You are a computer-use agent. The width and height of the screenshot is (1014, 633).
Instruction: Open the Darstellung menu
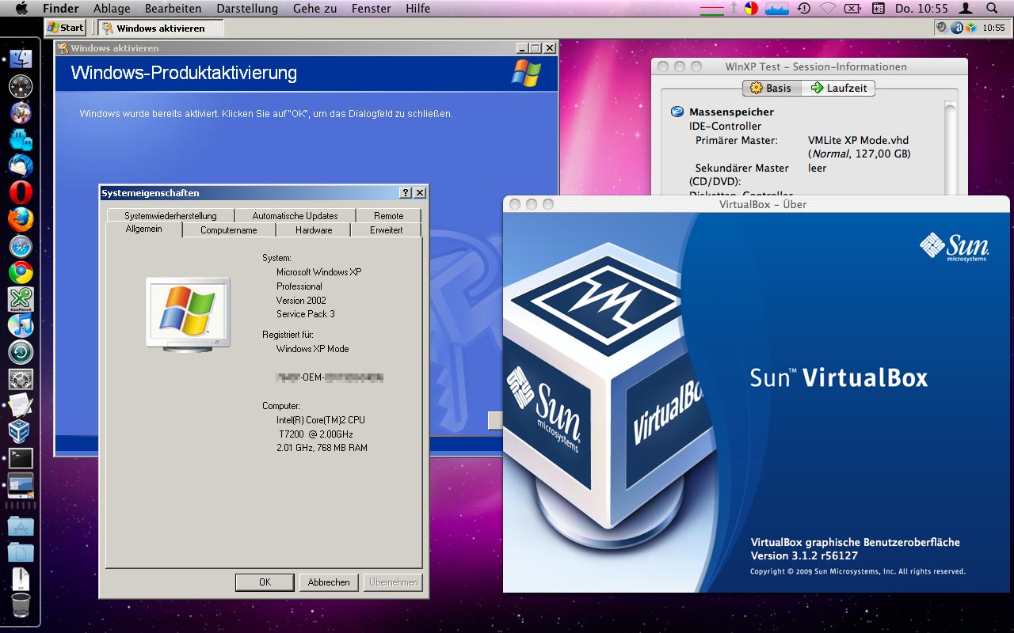246,9
